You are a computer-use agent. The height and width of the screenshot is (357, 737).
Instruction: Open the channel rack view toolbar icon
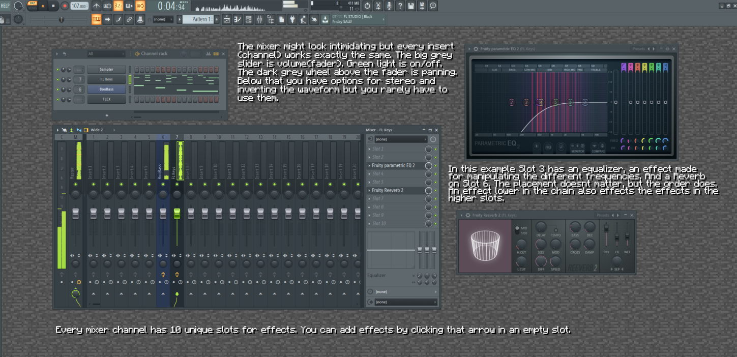pos(248,19)
